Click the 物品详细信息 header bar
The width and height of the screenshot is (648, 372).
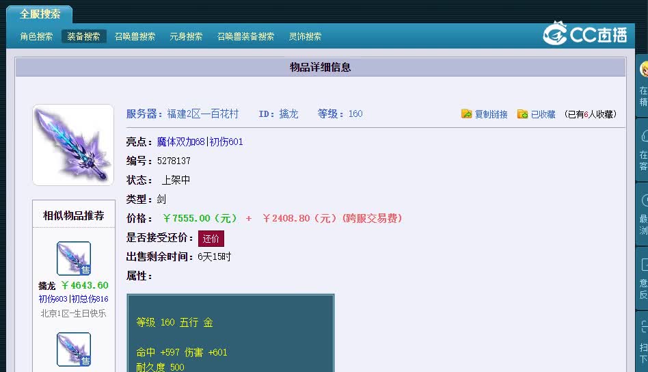point(321,67)
